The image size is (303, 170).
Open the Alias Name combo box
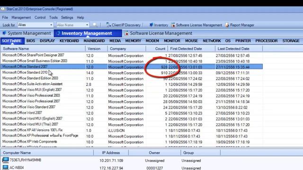73,25
